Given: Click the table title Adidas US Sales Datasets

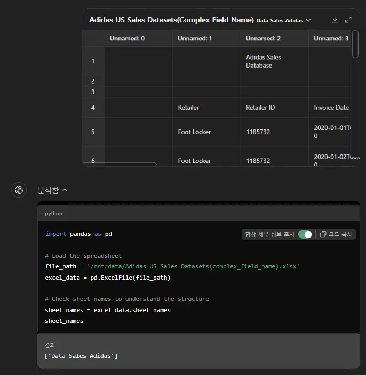Looking at the screenshot, I should click(x=171, y=20).
